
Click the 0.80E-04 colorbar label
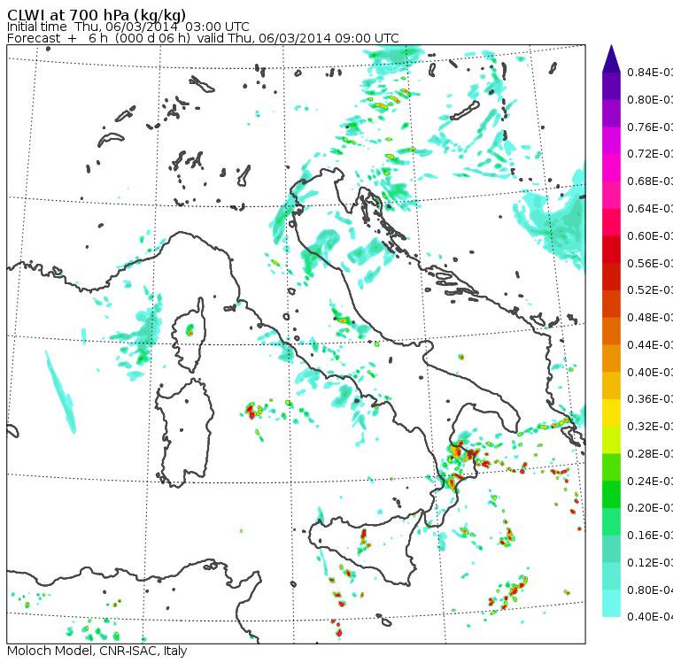click(x=650, y=590)
